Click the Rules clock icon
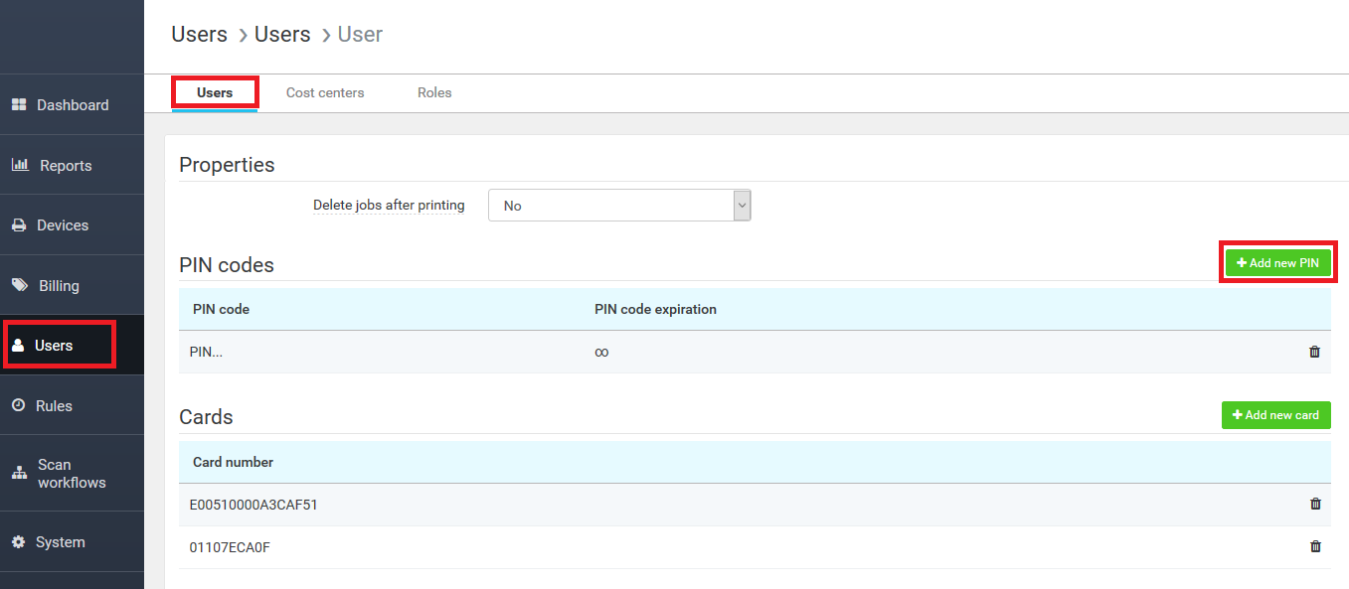The width and height of the screenshot is (1349, 589). coord(18,405)
